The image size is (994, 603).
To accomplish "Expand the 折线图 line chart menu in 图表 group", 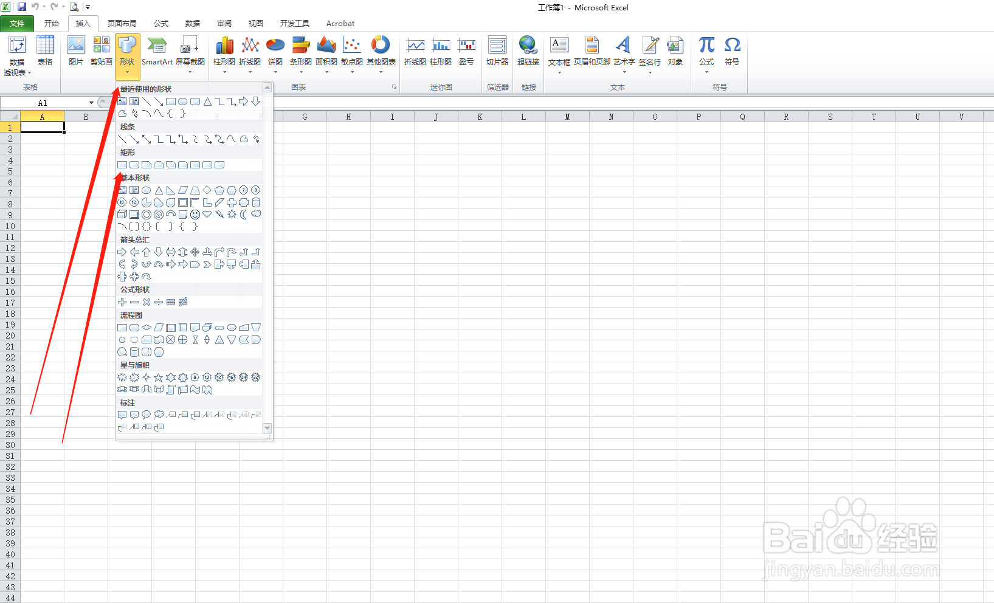I will 250,55.
